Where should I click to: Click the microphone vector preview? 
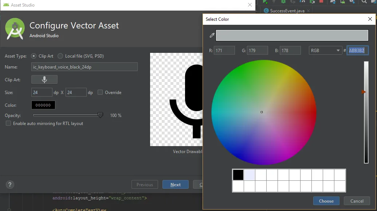(176, 99)
